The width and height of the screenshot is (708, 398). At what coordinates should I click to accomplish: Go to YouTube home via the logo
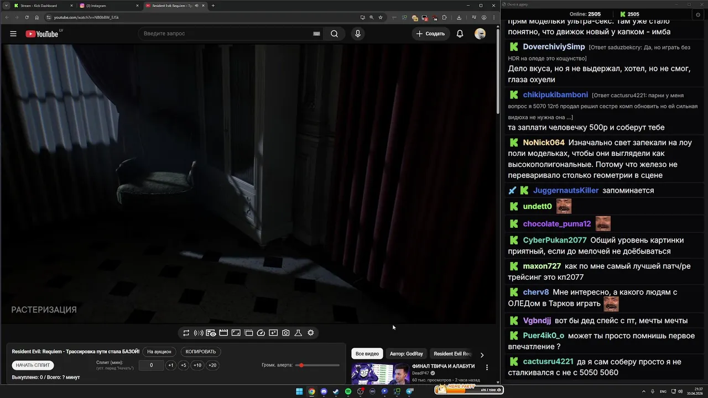click(42, 34)
